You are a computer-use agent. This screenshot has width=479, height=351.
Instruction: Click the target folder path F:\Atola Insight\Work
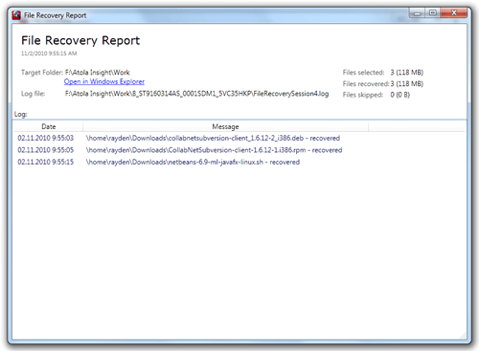(x=98, y=73)
